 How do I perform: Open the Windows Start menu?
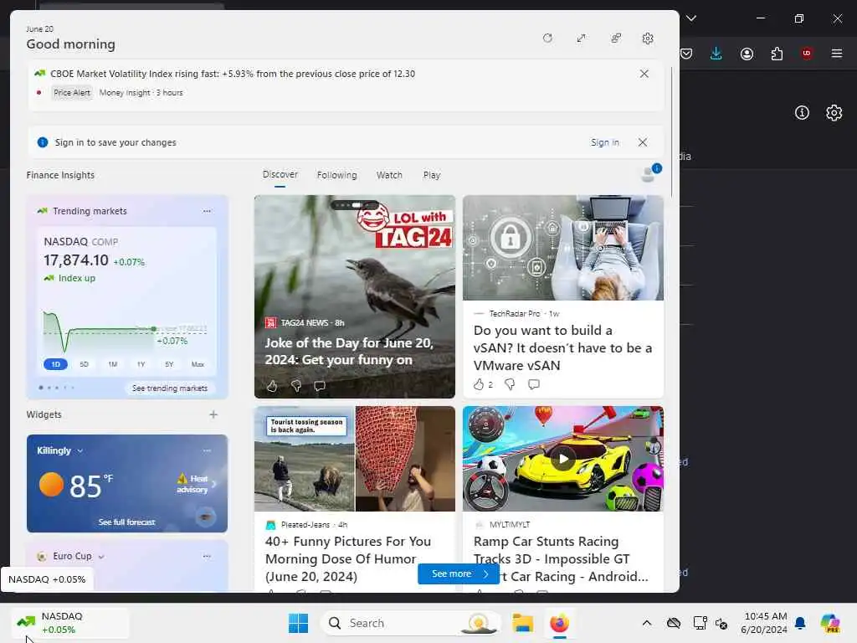click(x=299, y=623)
